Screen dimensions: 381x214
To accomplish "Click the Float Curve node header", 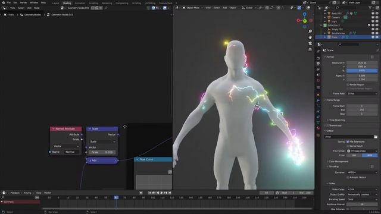I will pyautogui.click(x=153, y=159).
